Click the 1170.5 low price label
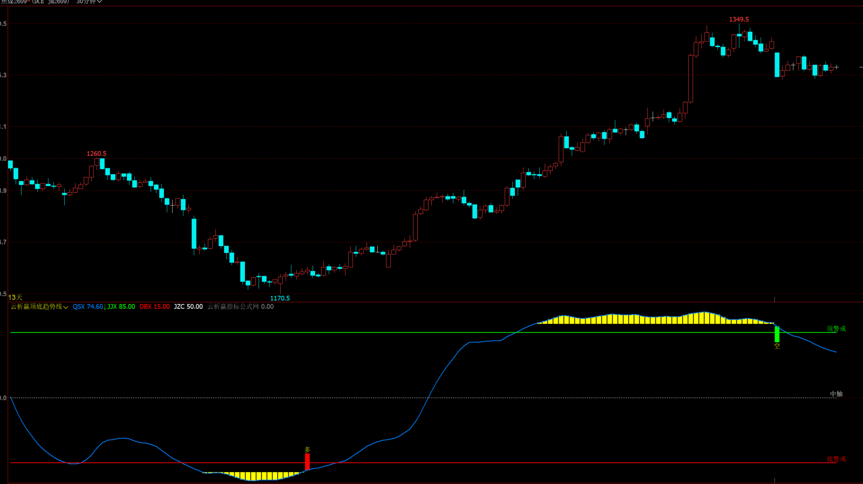This screenshot has height=484, width=863. (x=280, y=298)
